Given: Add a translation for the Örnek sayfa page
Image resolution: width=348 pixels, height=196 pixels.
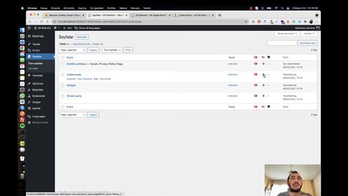Looking at the screenshot, I should 263,96.
